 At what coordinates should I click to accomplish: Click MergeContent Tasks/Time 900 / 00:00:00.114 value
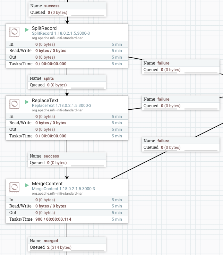pos(53,219)
